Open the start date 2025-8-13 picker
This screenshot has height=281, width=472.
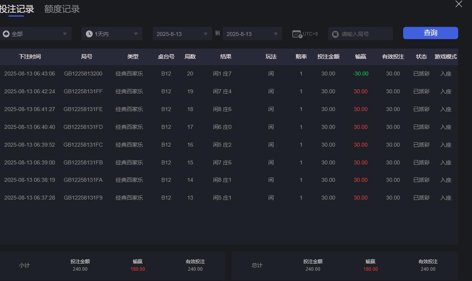[182, 34]
